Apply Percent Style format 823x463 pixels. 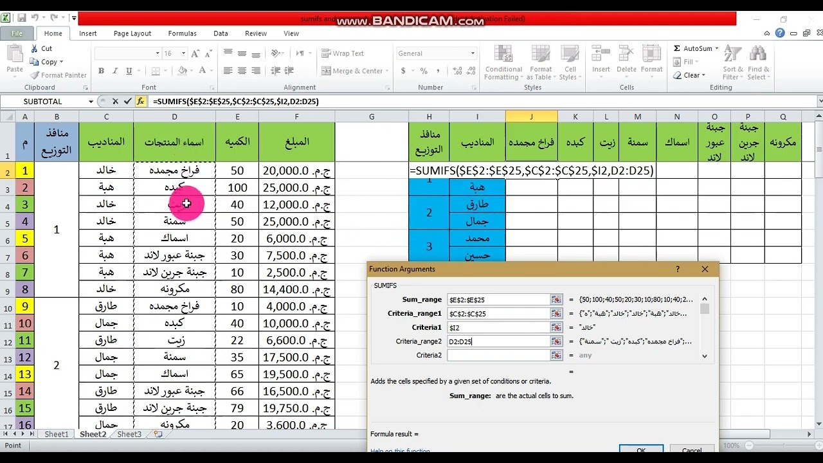tap(424, 71)
